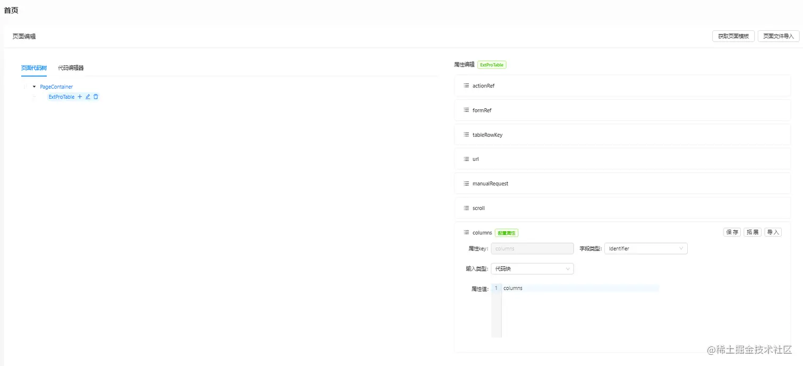This screenshot has width=803, height=366.
Task: Click the 导入 button in columns panel
Action: point(773,232)
